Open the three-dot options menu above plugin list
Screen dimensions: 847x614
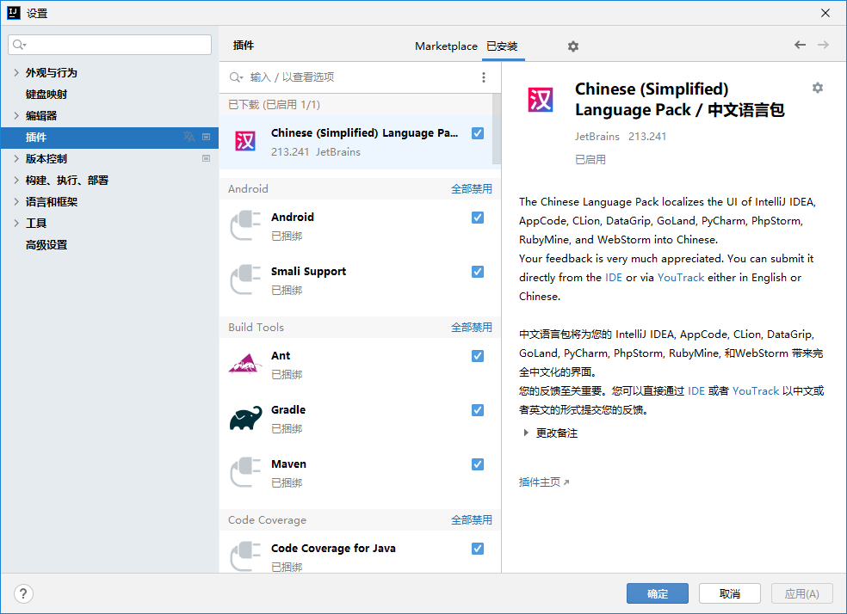(x=483, y=77)
